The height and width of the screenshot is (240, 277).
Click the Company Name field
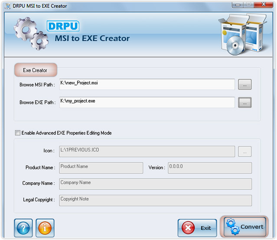(156, 184)
